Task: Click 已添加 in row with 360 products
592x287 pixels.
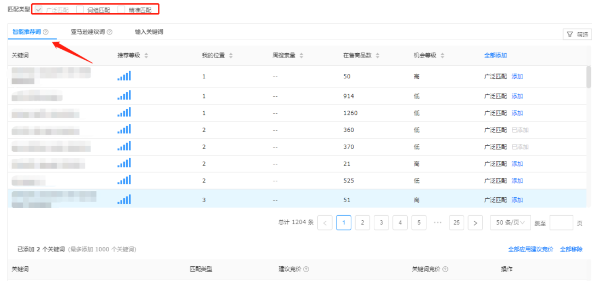Action: tap(520, 130)
